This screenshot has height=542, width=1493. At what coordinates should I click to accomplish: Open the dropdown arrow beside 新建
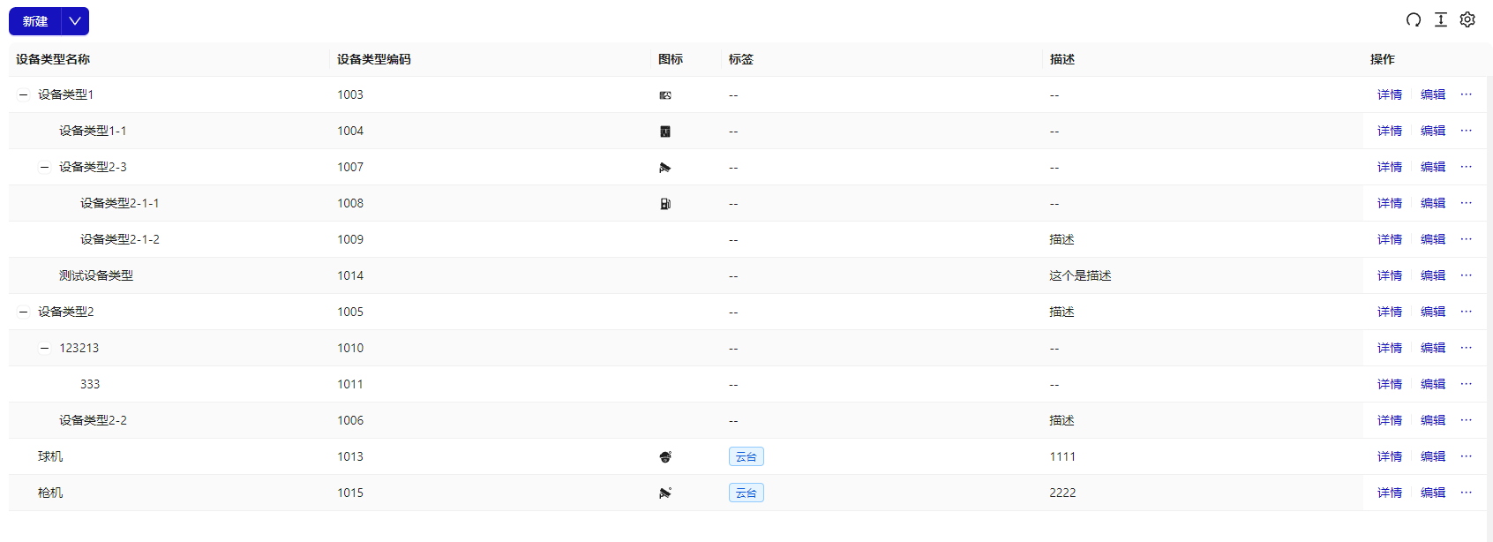click(x=75, y=21)
